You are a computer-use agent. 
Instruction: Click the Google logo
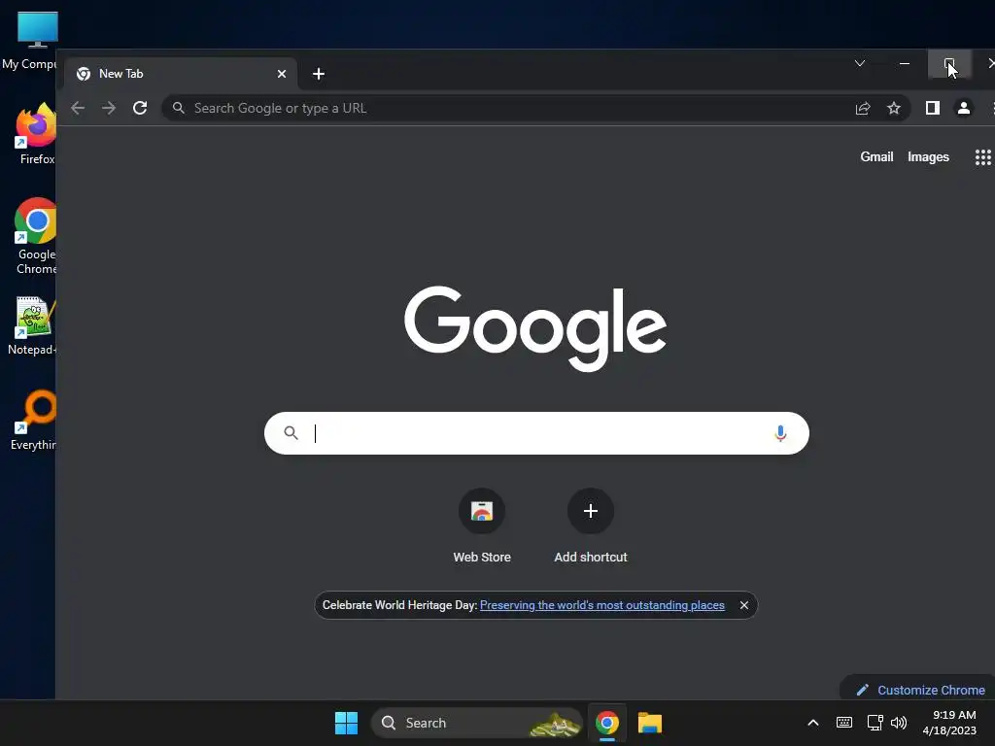point(535,328)
